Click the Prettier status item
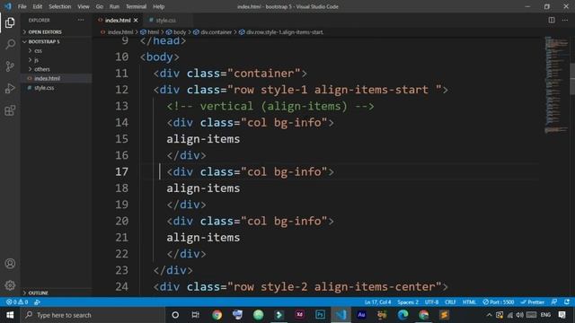 (533, 302)
